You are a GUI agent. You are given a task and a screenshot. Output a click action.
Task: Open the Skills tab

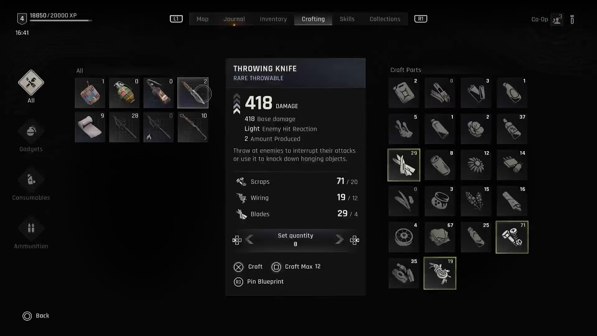click(347, 19)
